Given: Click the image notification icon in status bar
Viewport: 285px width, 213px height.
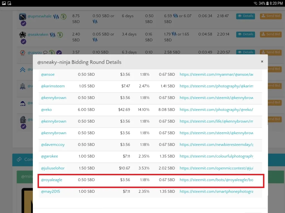Looking at the screenshot, I should (4, 3).
